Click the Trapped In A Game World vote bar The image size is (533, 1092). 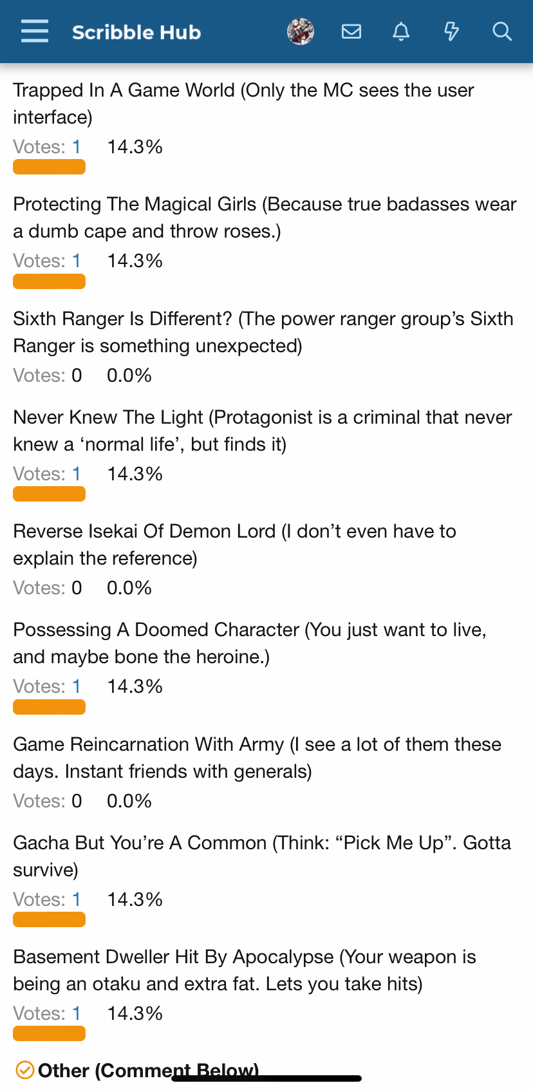coord(50,167)
